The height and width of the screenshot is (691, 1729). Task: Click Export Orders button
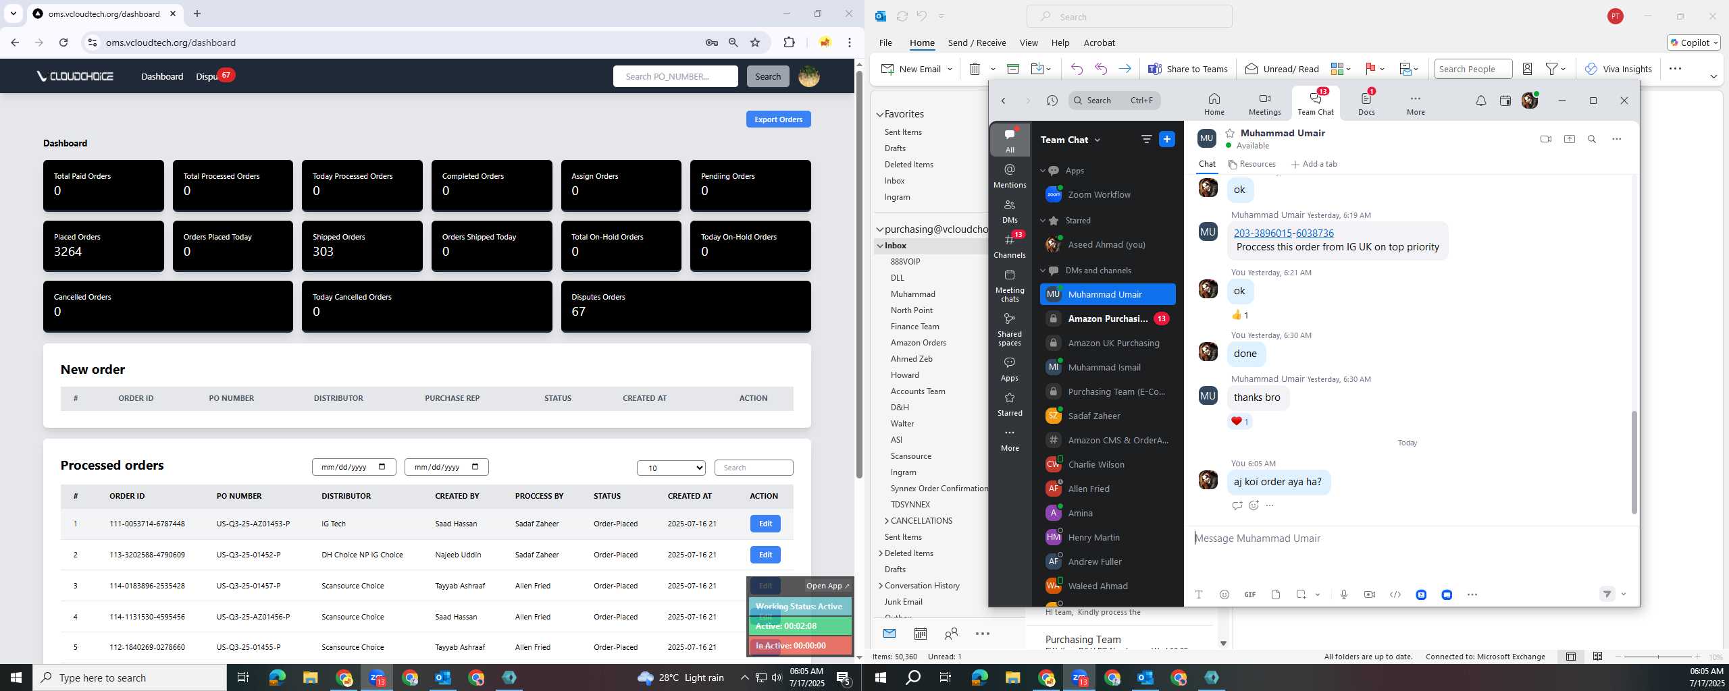(x=778, y=119)
